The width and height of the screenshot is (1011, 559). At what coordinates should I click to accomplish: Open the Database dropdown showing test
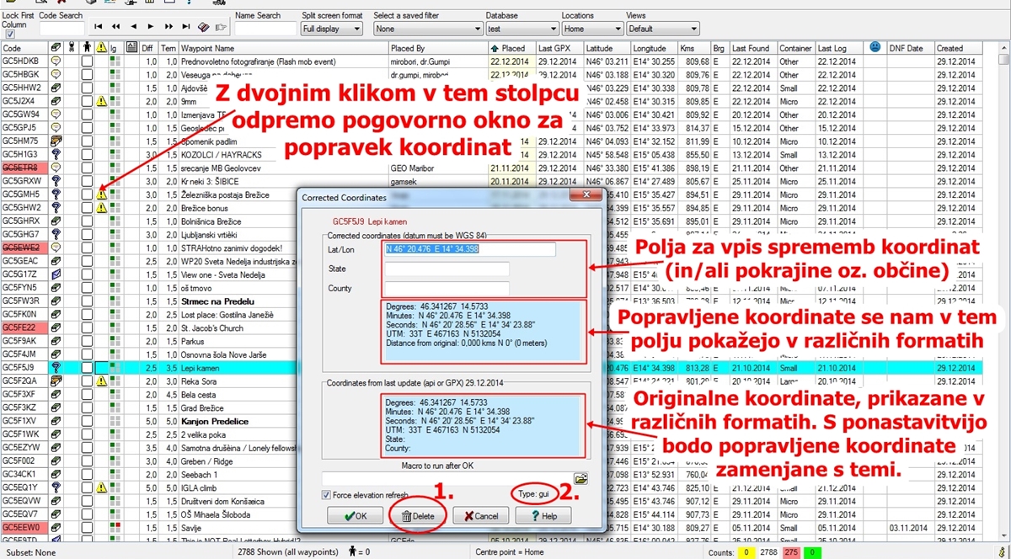522,29
